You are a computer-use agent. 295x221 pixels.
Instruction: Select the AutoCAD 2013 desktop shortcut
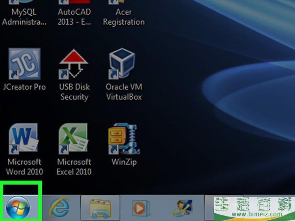coord(74,17)
